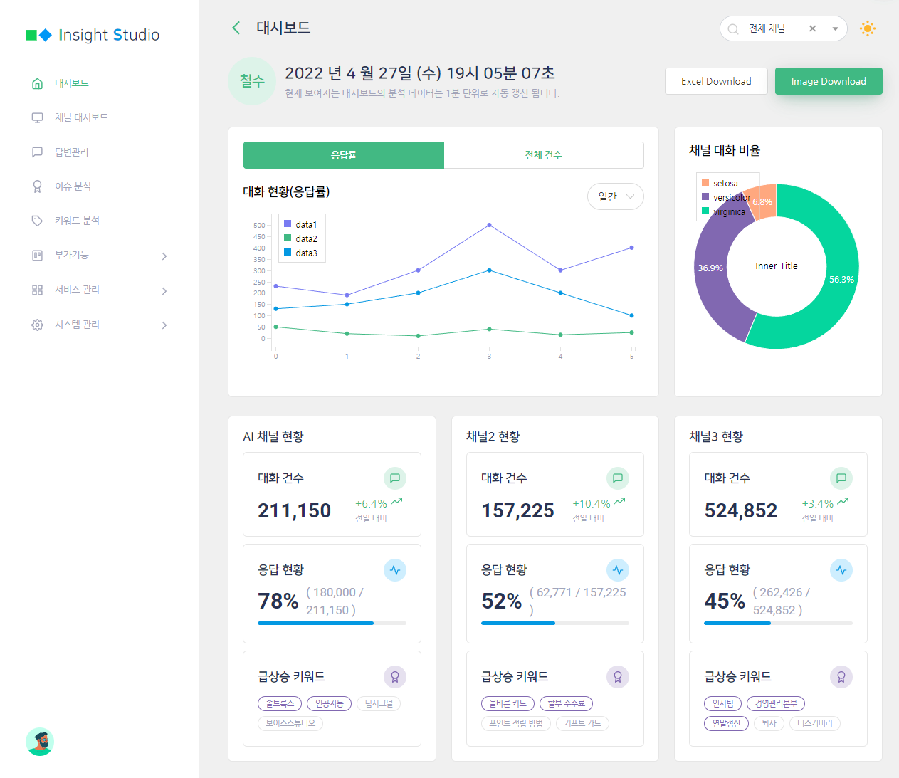Click the user avatar at sidebar bottom

coord(40,742)
